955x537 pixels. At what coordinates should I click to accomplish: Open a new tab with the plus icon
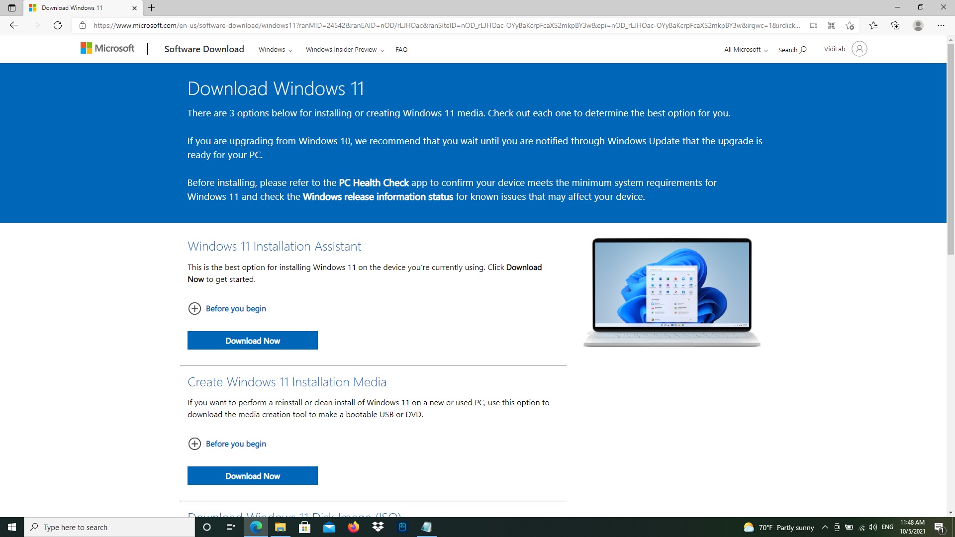coord(152,7)
